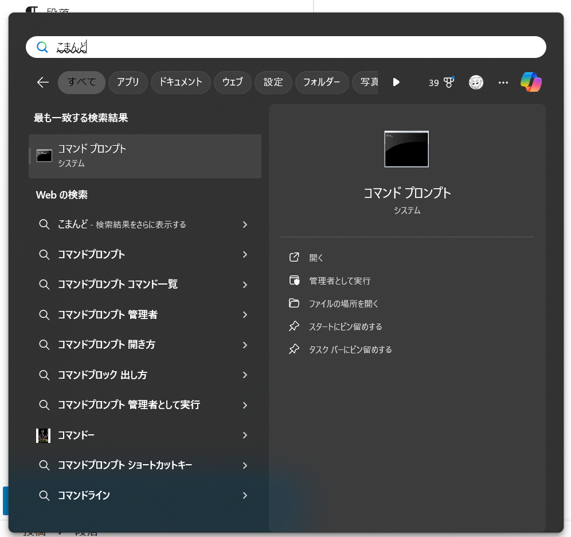Choose タスク バーにピン留めする option
The width and height of the screenshot is (571, 537).
(350, 349)
